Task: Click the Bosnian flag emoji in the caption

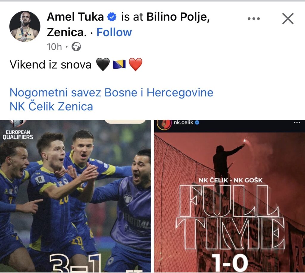Action: pyautogui.click(x=119, y=65)
